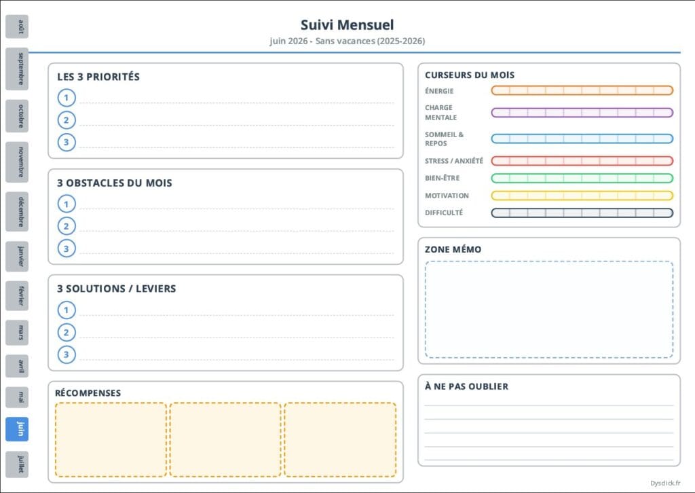Click inside the Zone Mémo dashed box
Viewport: 695px width, 493px height.
(549, 310)
